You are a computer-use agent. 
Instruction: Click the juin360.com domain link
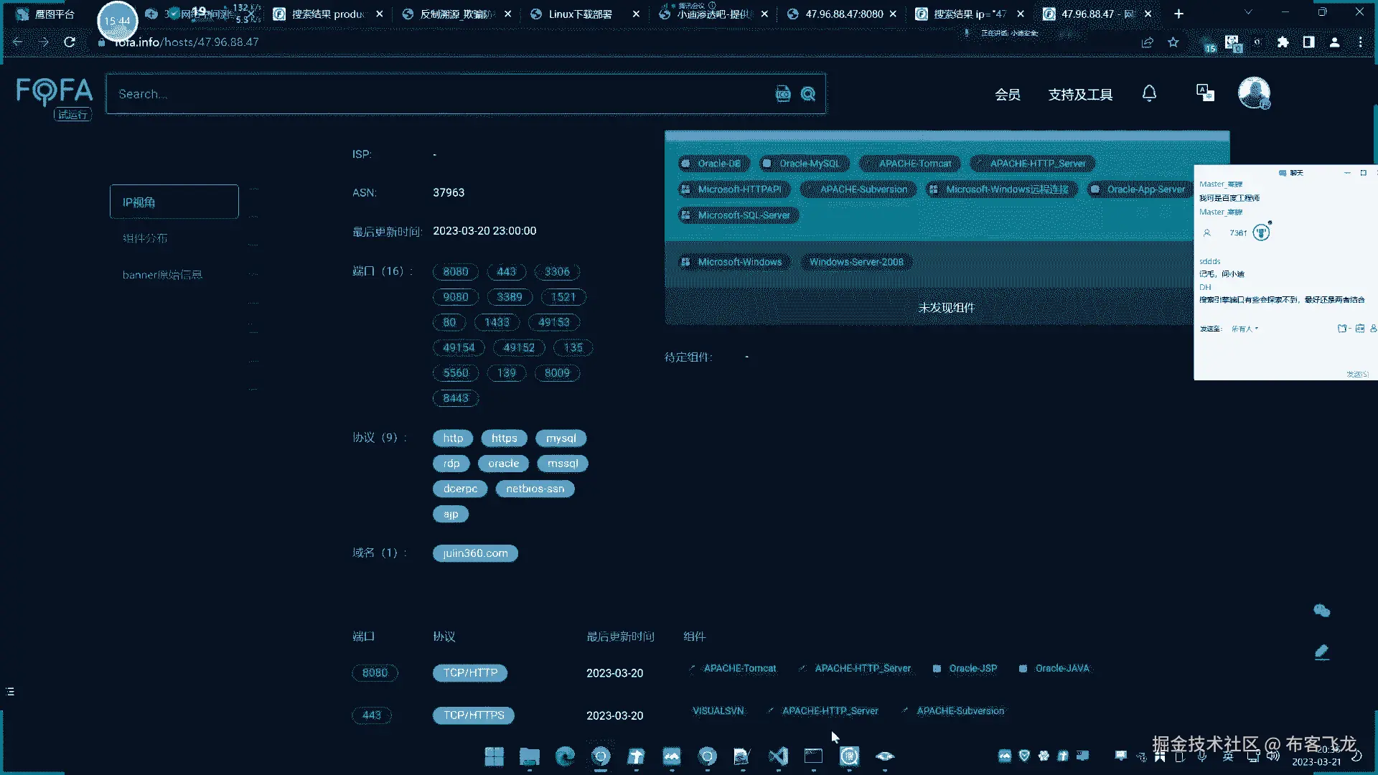(475, 553)
